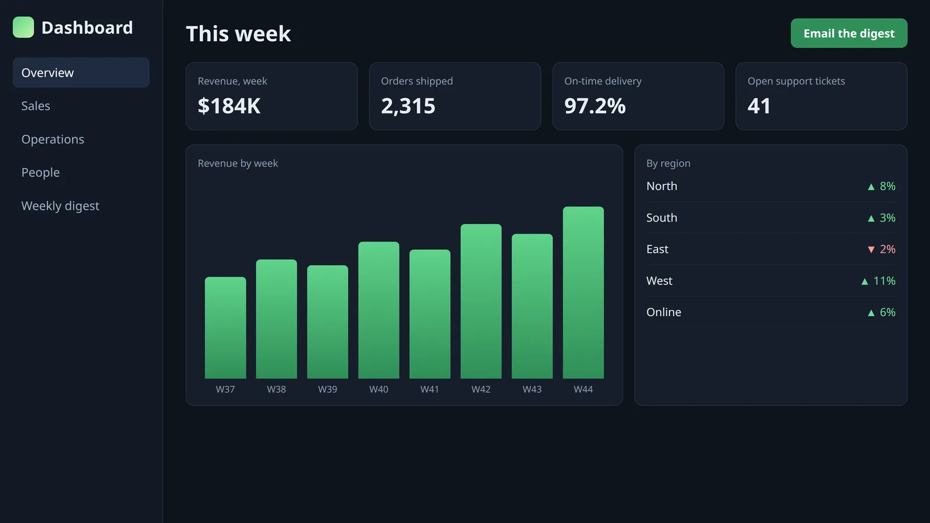
Task: Click the W43 revenue bar
Action: tap(532, 306)
